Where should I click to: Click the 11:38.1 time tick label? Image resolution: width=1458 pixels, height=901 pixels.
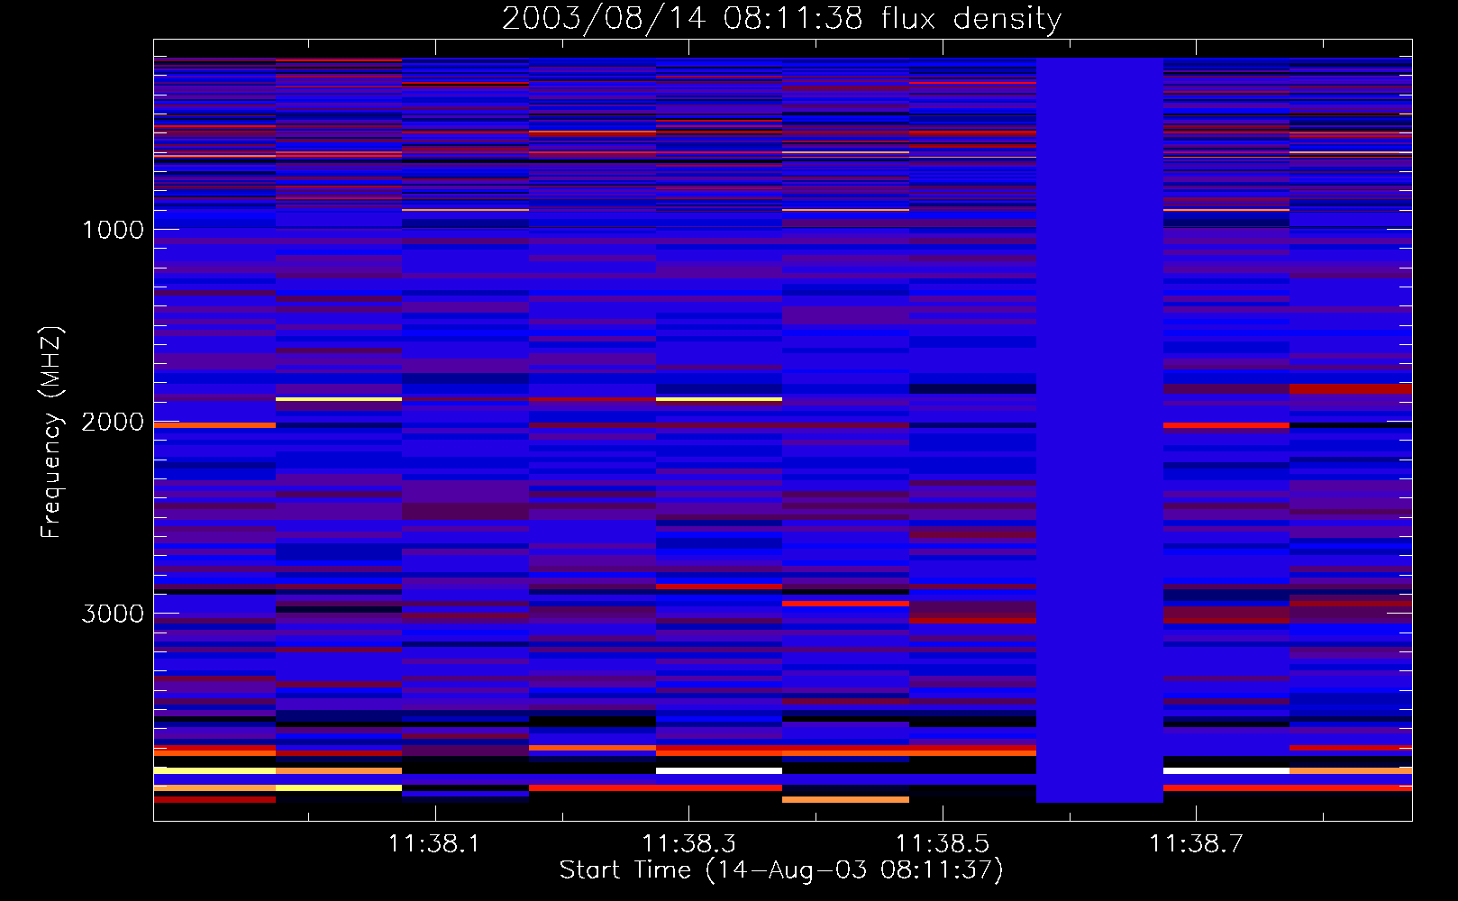pos(435,843)
